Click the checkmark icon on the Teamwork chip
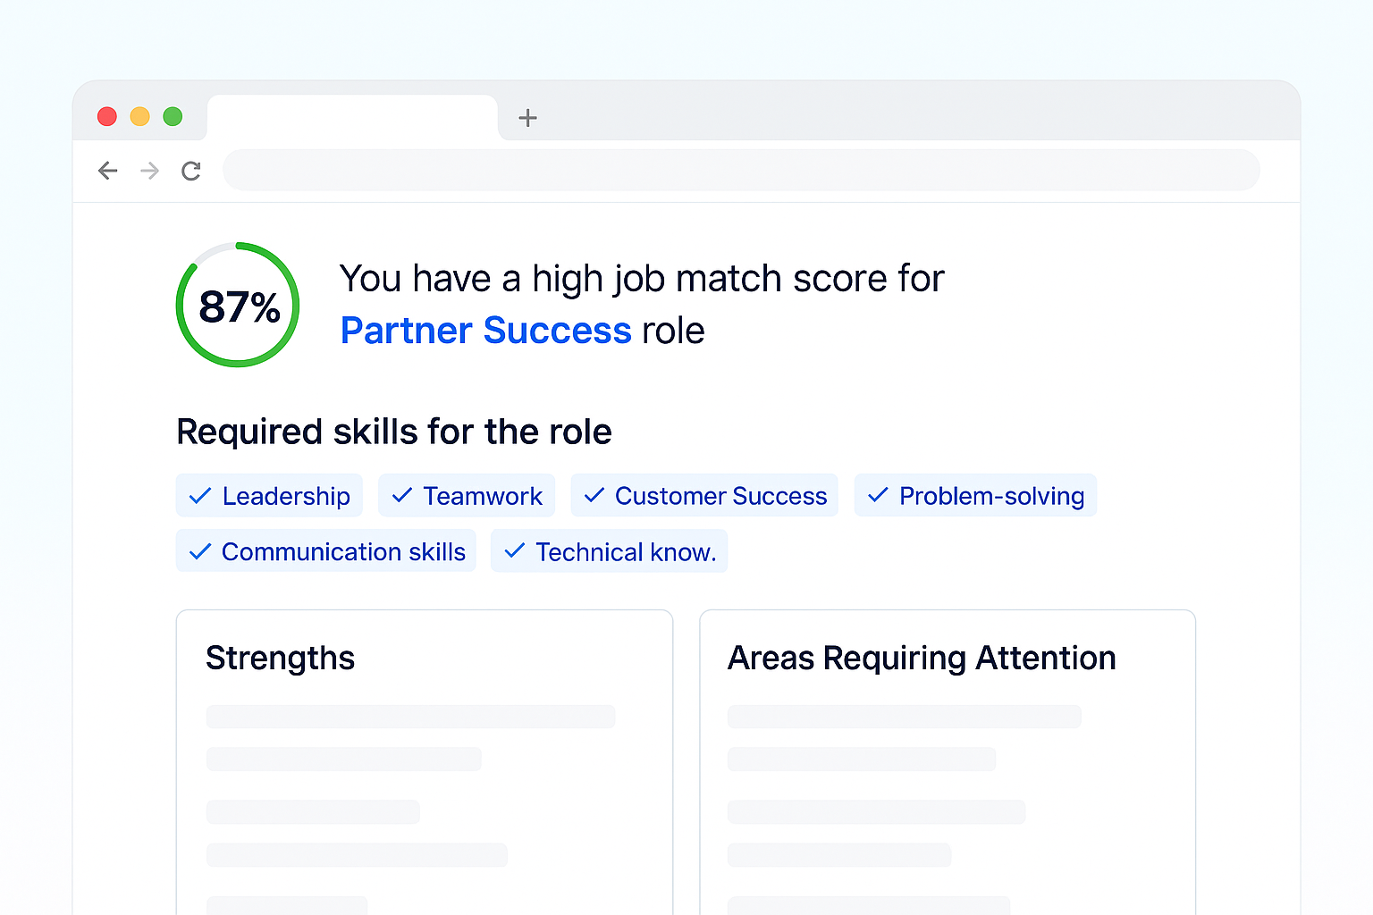 [400, 495]
